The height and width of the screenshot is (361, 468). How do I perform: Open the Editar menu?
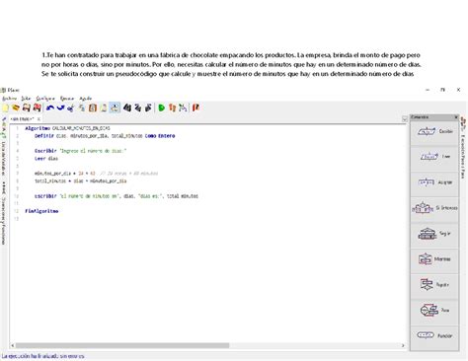26,99
